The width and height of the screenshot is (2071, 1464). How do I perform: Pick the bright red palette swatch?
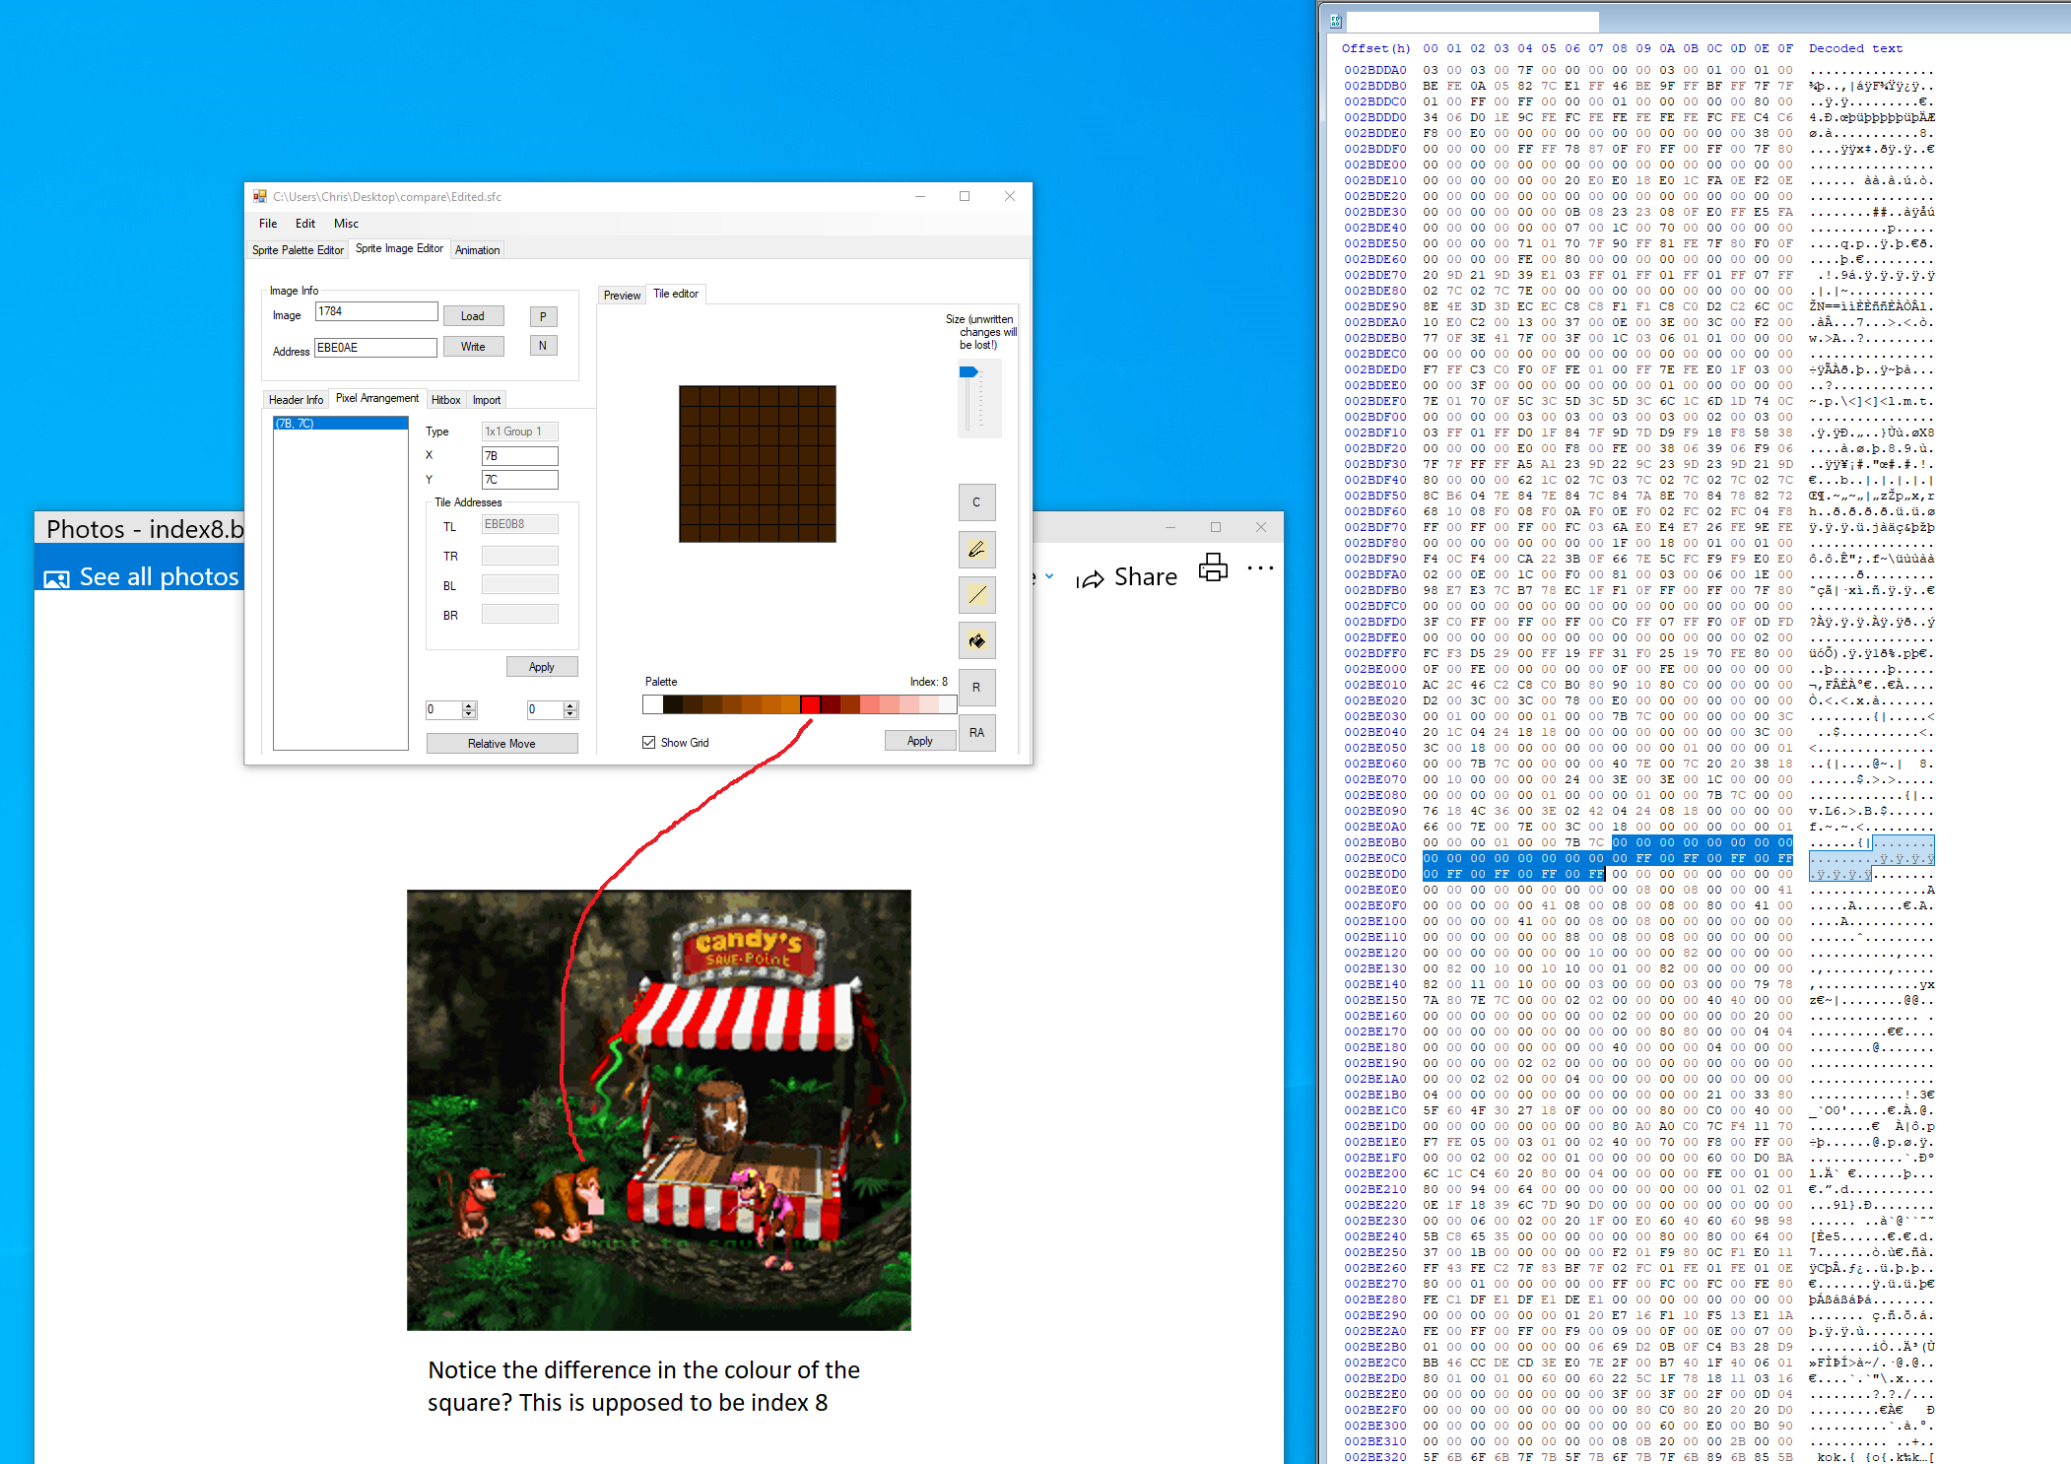click(810, 704)
